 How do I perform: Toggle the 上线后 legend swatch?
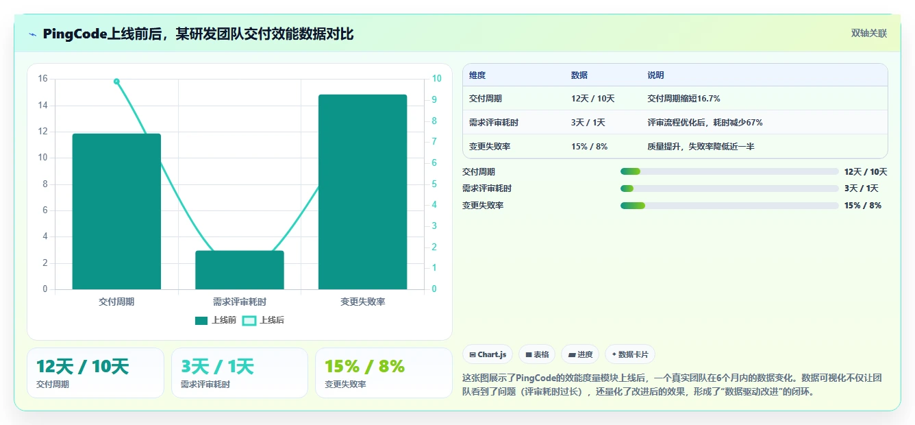click(x=249, y=320)
